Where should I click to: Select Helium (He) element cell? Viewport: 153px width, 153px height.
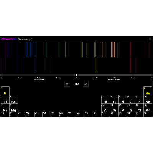click(148, 91)
